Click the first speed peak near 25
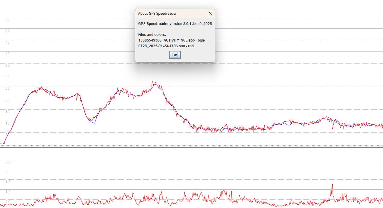383x208 pixels. point(42,88)
